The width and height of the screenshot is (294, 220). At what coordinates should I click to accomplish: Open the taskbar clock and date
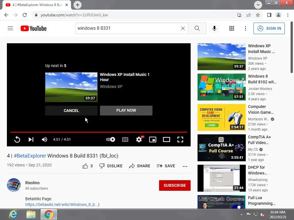pyautogui.click(x=278, y=215)
